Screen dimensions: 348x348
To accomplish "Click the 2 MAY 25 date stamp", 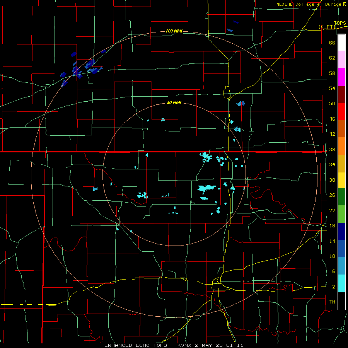I will (210, 345).
